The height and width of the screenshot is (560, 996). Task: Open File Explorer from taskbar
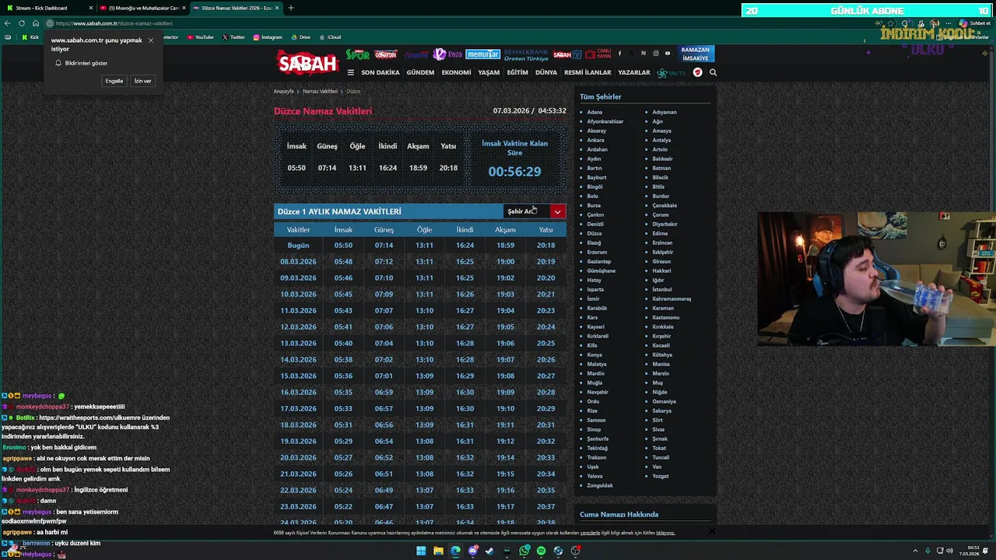pyautogui.click(x=438, y=551)
